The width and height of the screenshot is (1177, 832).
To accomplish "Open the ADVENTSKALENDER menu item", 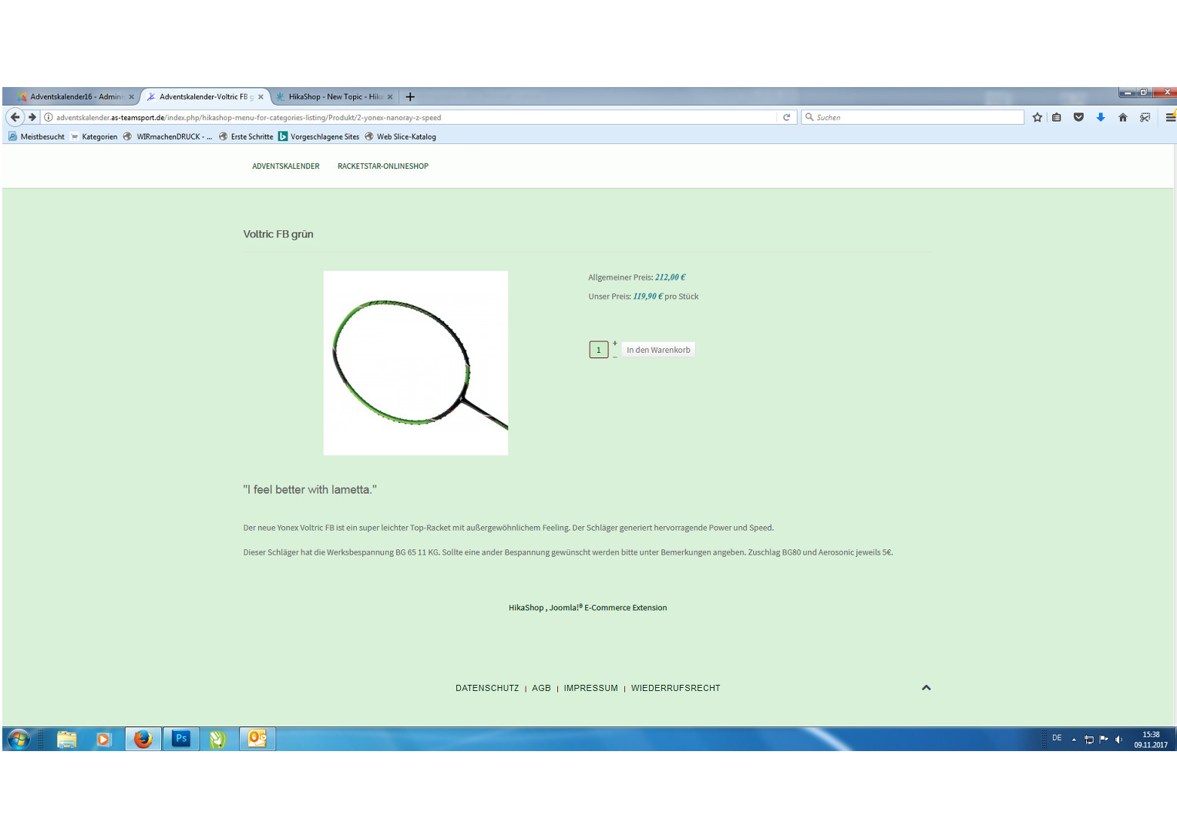I will click(x=286, y=166).
